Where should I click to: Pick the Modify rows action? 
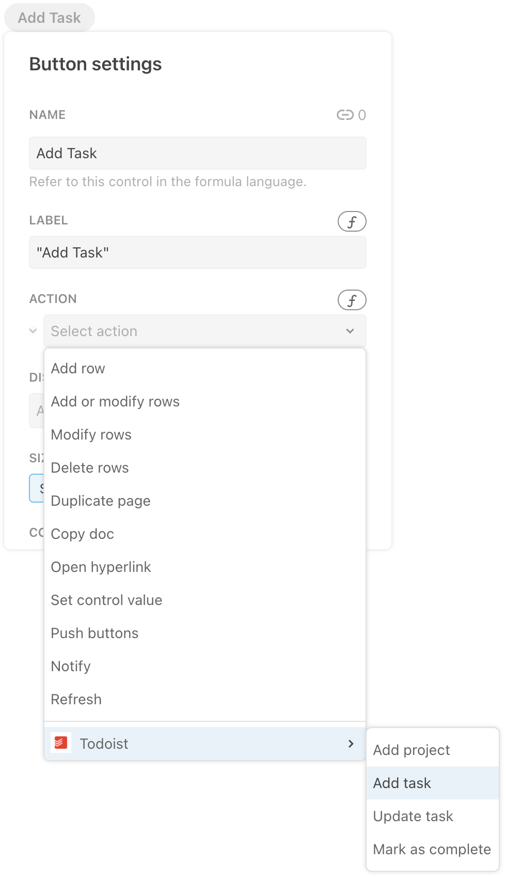91,434
